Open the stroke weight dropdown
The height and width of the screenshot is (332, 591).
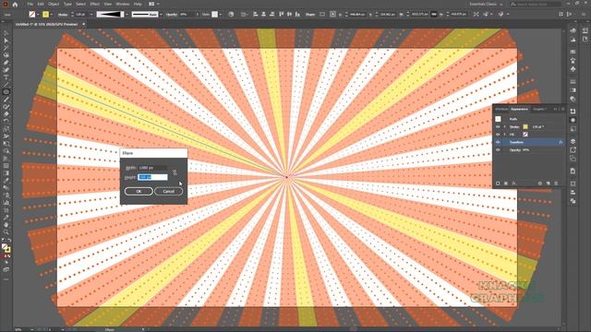pyautogui.click(x=90, y=15)
